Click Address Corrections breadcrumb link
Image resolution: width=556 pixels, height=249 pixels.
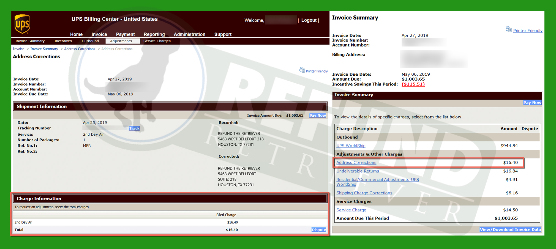coord(80,49)
